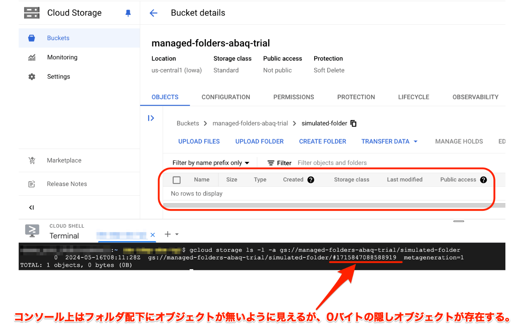Select all rows checkbox in table header
This screenshot has height=325, width=532.
coord(177,180)
